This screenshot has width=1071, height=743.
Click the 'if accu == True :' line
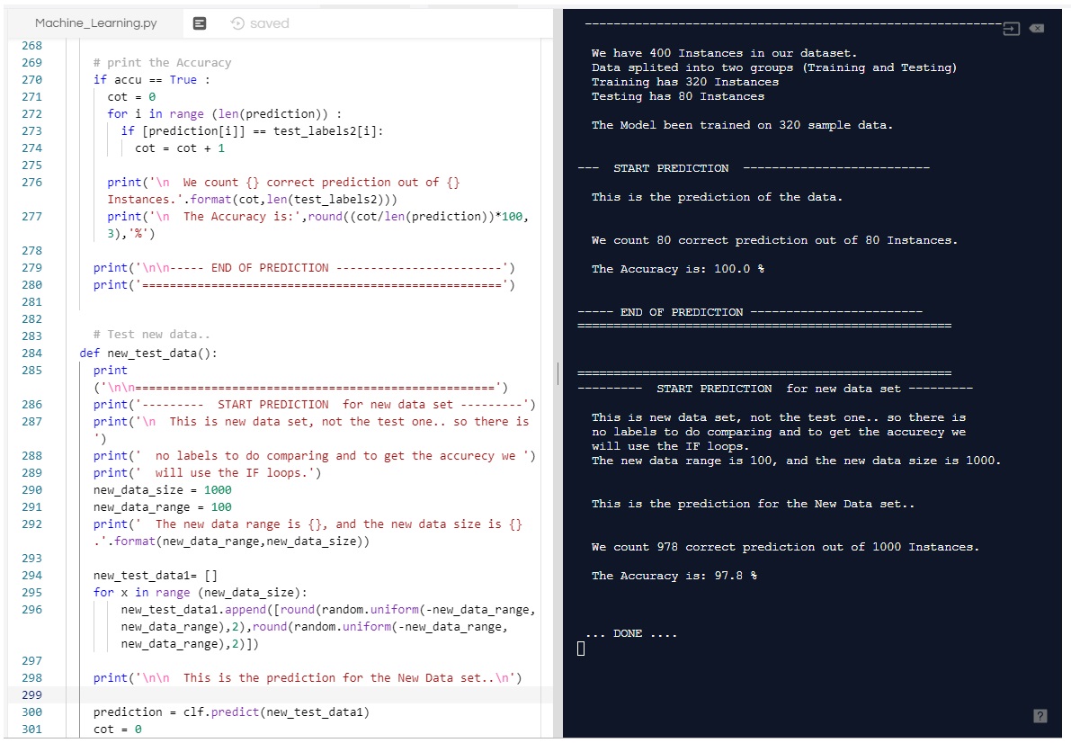152,80
